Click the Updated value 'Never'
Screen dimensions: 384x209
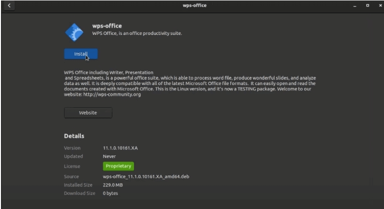click(x=109, y=156)
